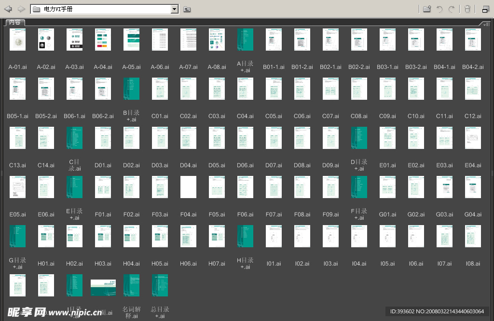Click the blank F04.ai thumbnail
The width and height of the screenshot is (494, 321).
point(188,187)
